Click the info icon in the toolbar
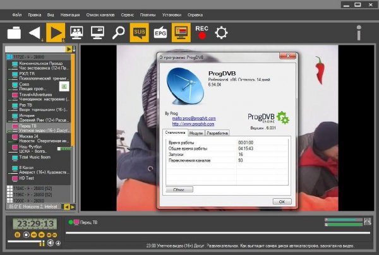The width and height of the screenshot is (379, 255). 359,33
